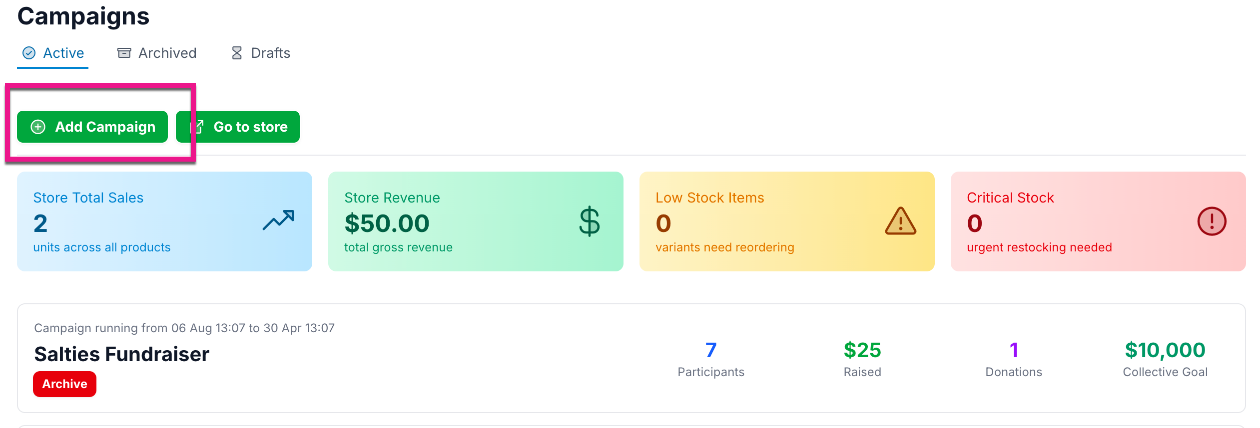
Task: Click the 7 Participants stat
Action: coord(710,350)
